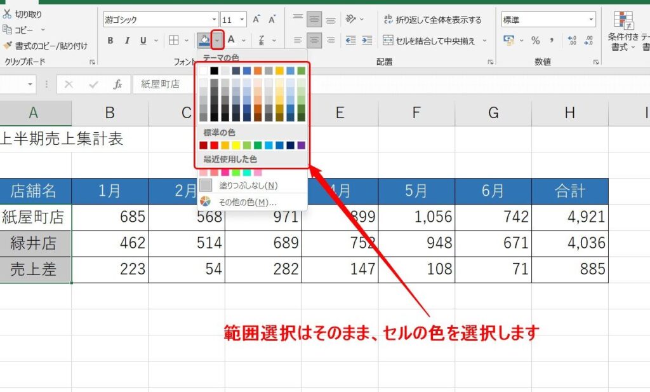Toggle bold formatting in the font group

point(110,41)
